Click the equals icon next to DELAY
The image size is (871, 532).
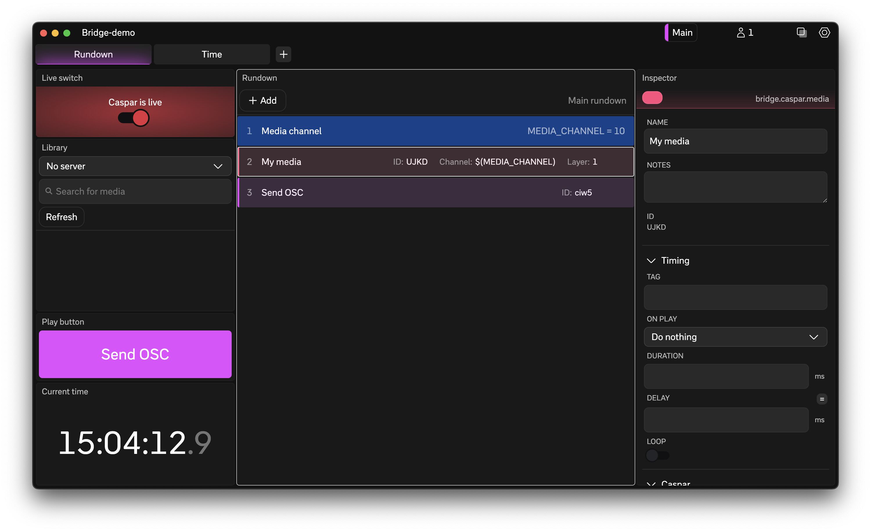tap(822, 399)
